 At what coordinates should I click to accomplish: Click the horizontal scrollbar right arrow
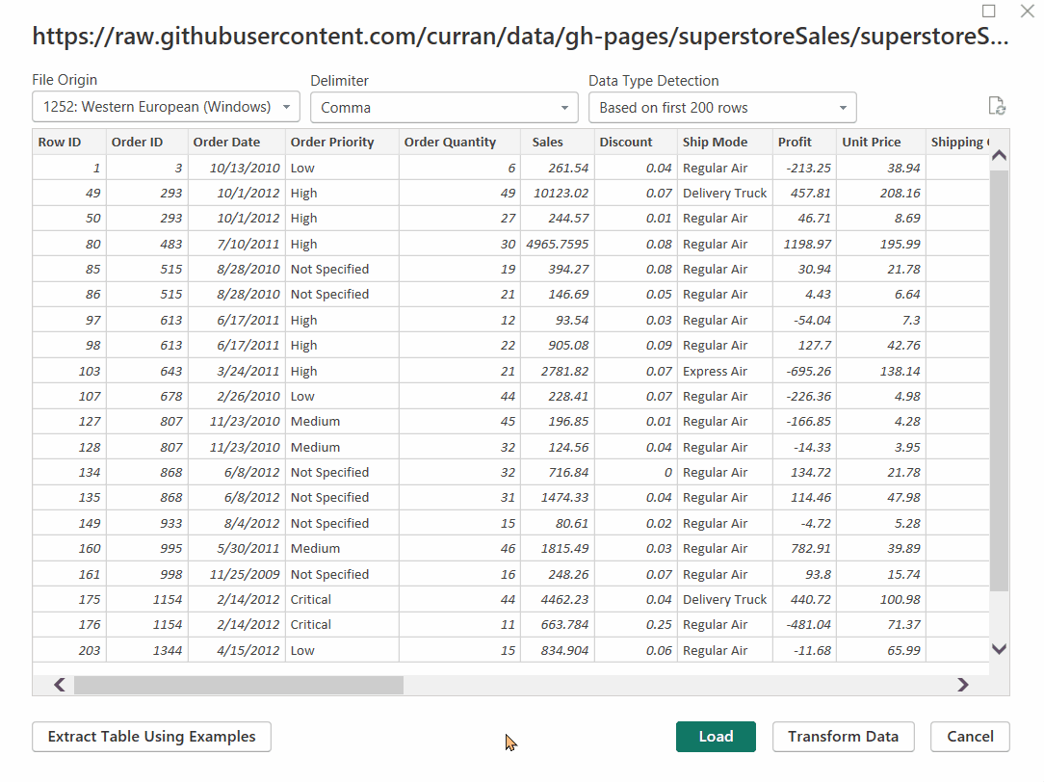[x=962, y=685]
